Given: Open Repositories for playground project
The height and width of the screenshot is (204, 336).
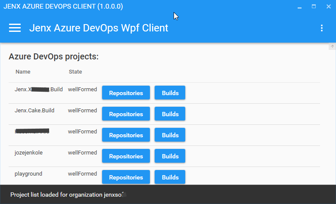Looking at the screenshot, I should [126, 177].
